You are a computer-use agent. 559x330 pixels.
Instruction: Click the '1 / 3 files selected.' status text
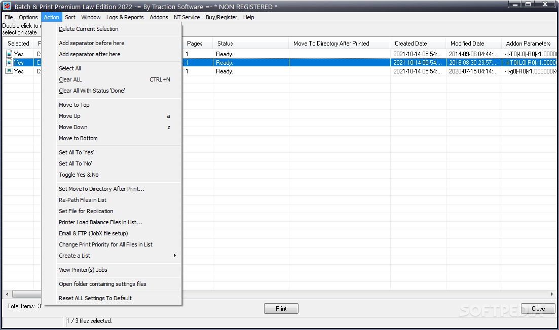pos(89,321)
